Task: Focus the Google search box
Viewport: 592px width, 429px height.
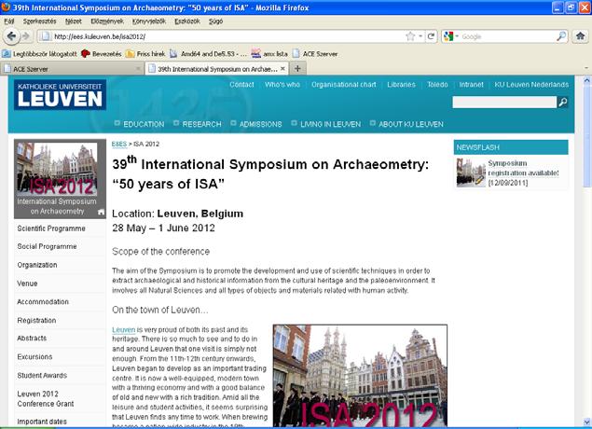Action: pos(507,36)
